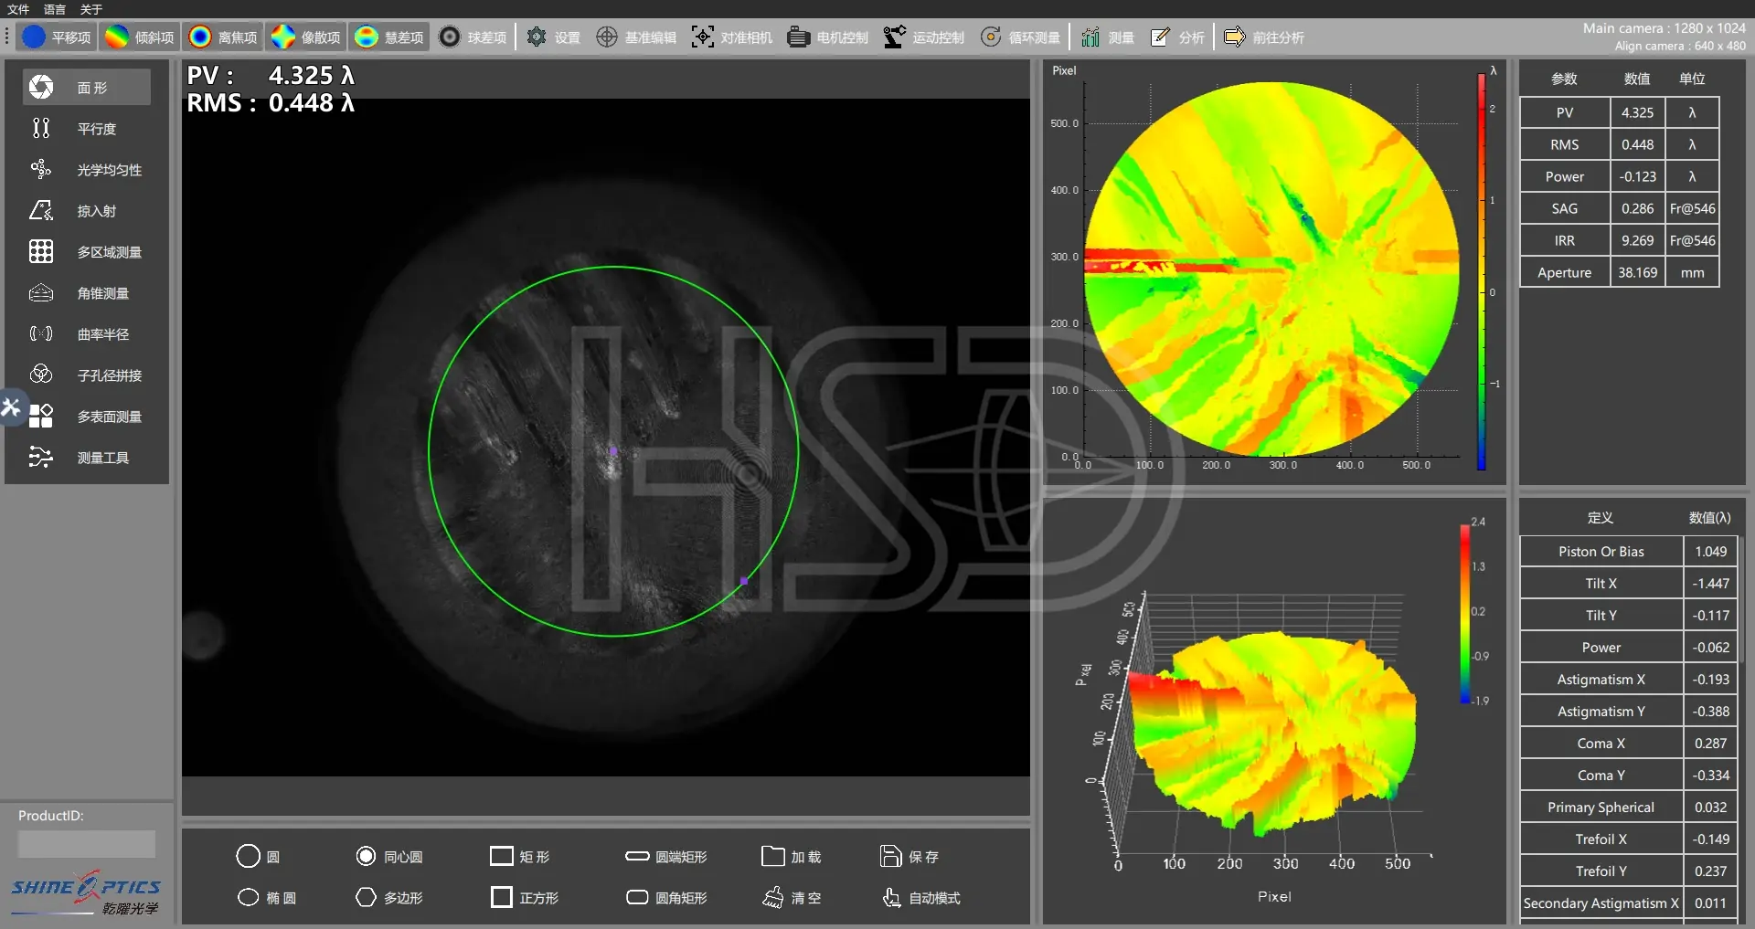Start 循环测量 loop measurement

click(1020, 37)
